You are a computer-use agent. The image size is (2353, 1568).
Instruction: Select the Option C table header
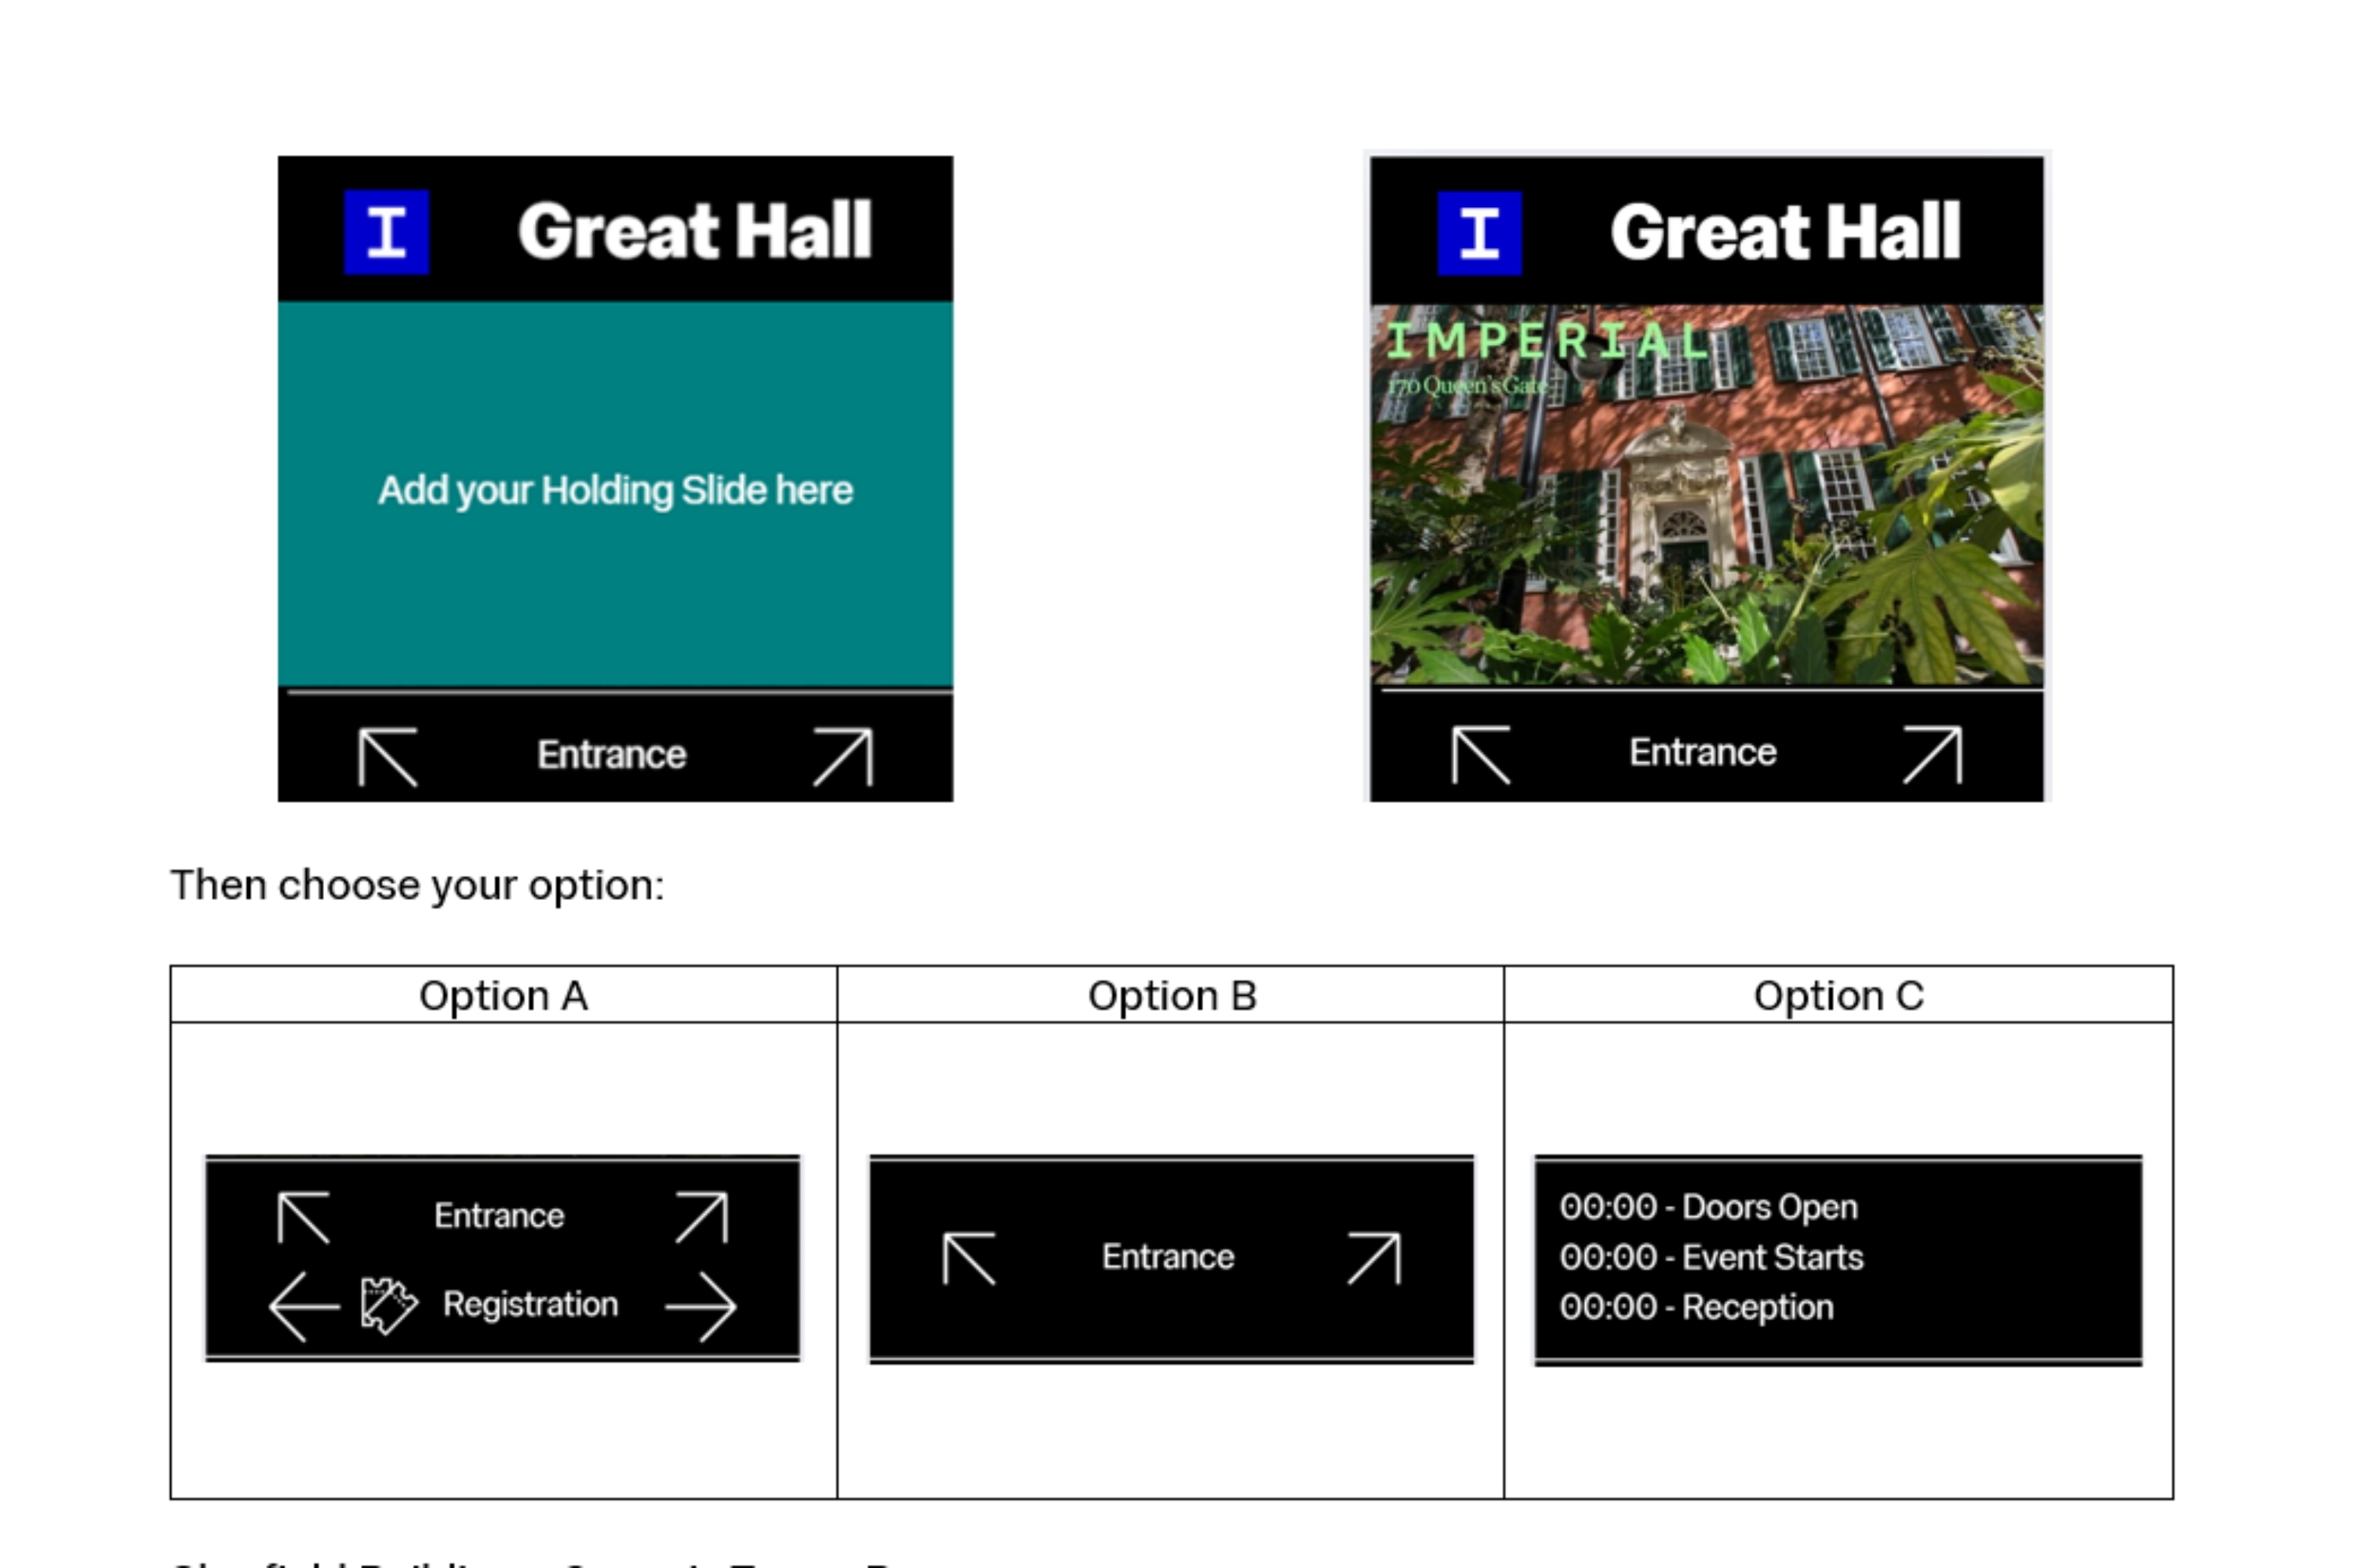tap(1838, 996)
